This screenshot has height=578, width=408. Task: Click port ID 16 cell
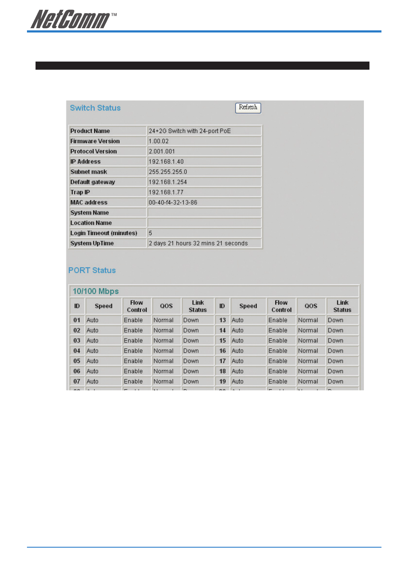pos(222,351)
